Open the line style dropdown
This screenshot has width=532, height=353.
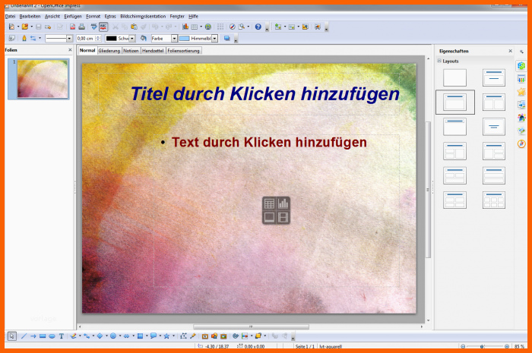(x=70, y=39)
